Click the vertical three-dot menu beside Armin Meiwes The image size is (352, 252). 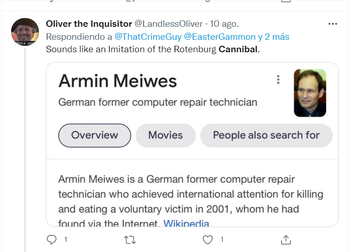[x=278, y=80]
